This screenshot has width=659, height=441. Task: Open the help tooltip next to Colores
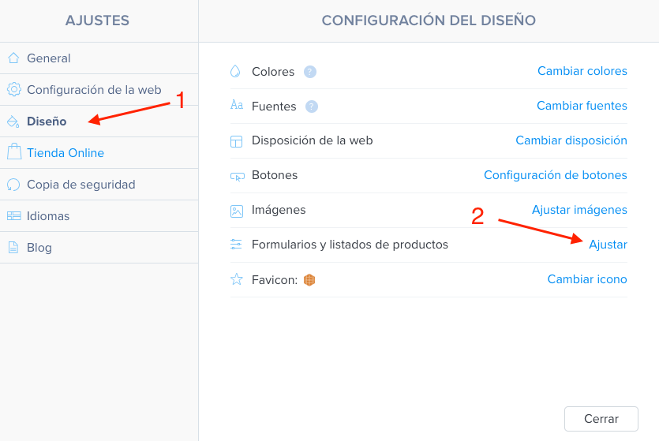309,72
